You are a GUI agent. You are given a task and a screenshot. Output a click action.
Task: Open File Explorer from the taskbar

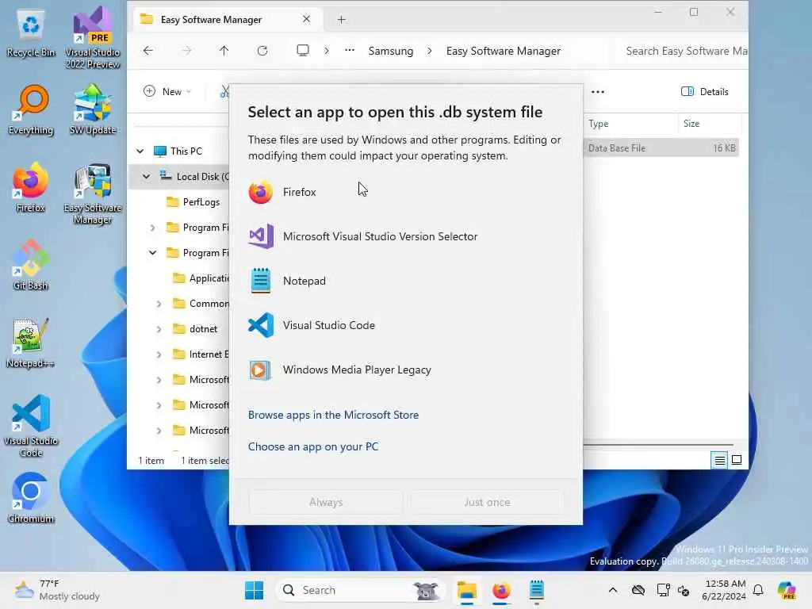click(466, 590)
